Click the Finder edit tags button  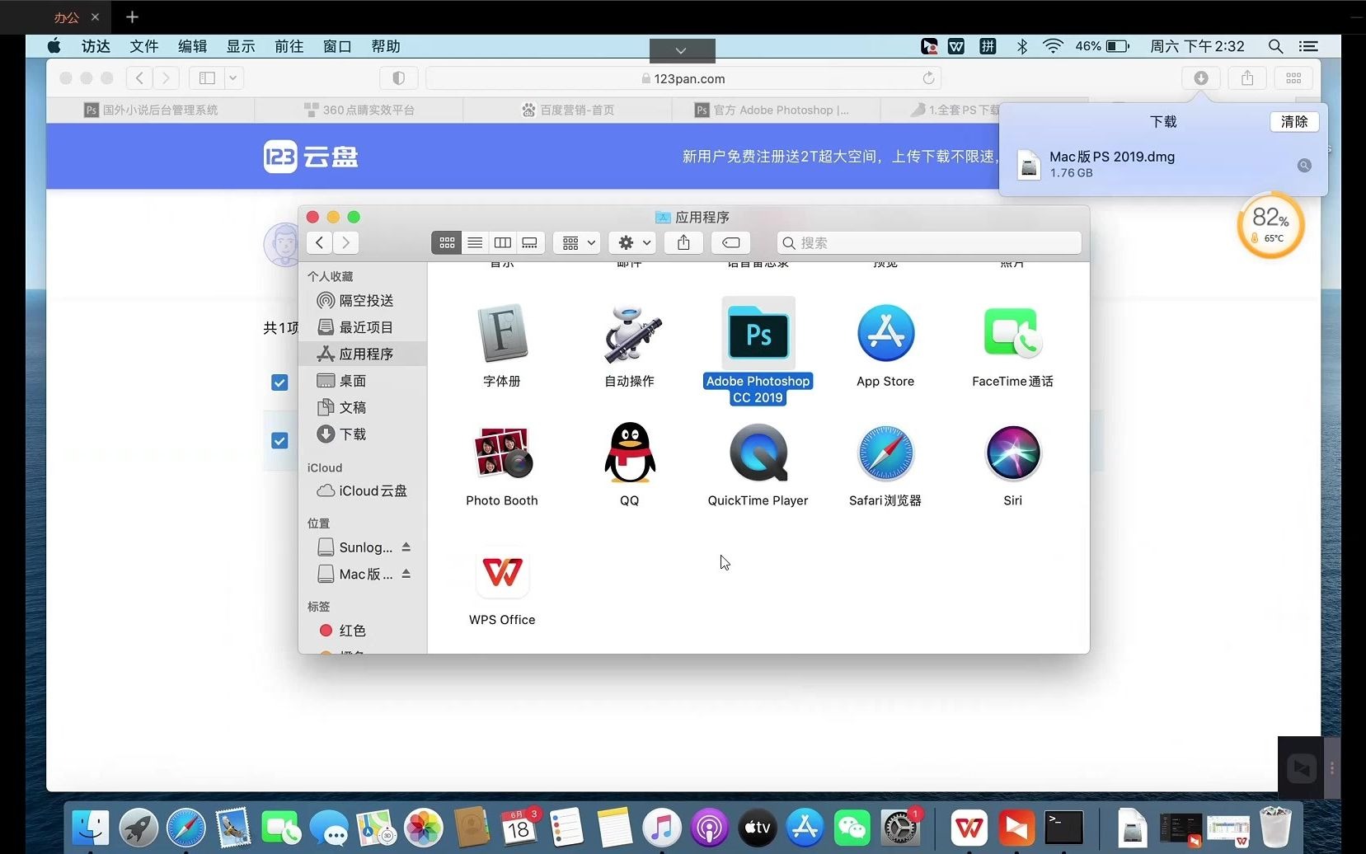(x=730, y=242)
